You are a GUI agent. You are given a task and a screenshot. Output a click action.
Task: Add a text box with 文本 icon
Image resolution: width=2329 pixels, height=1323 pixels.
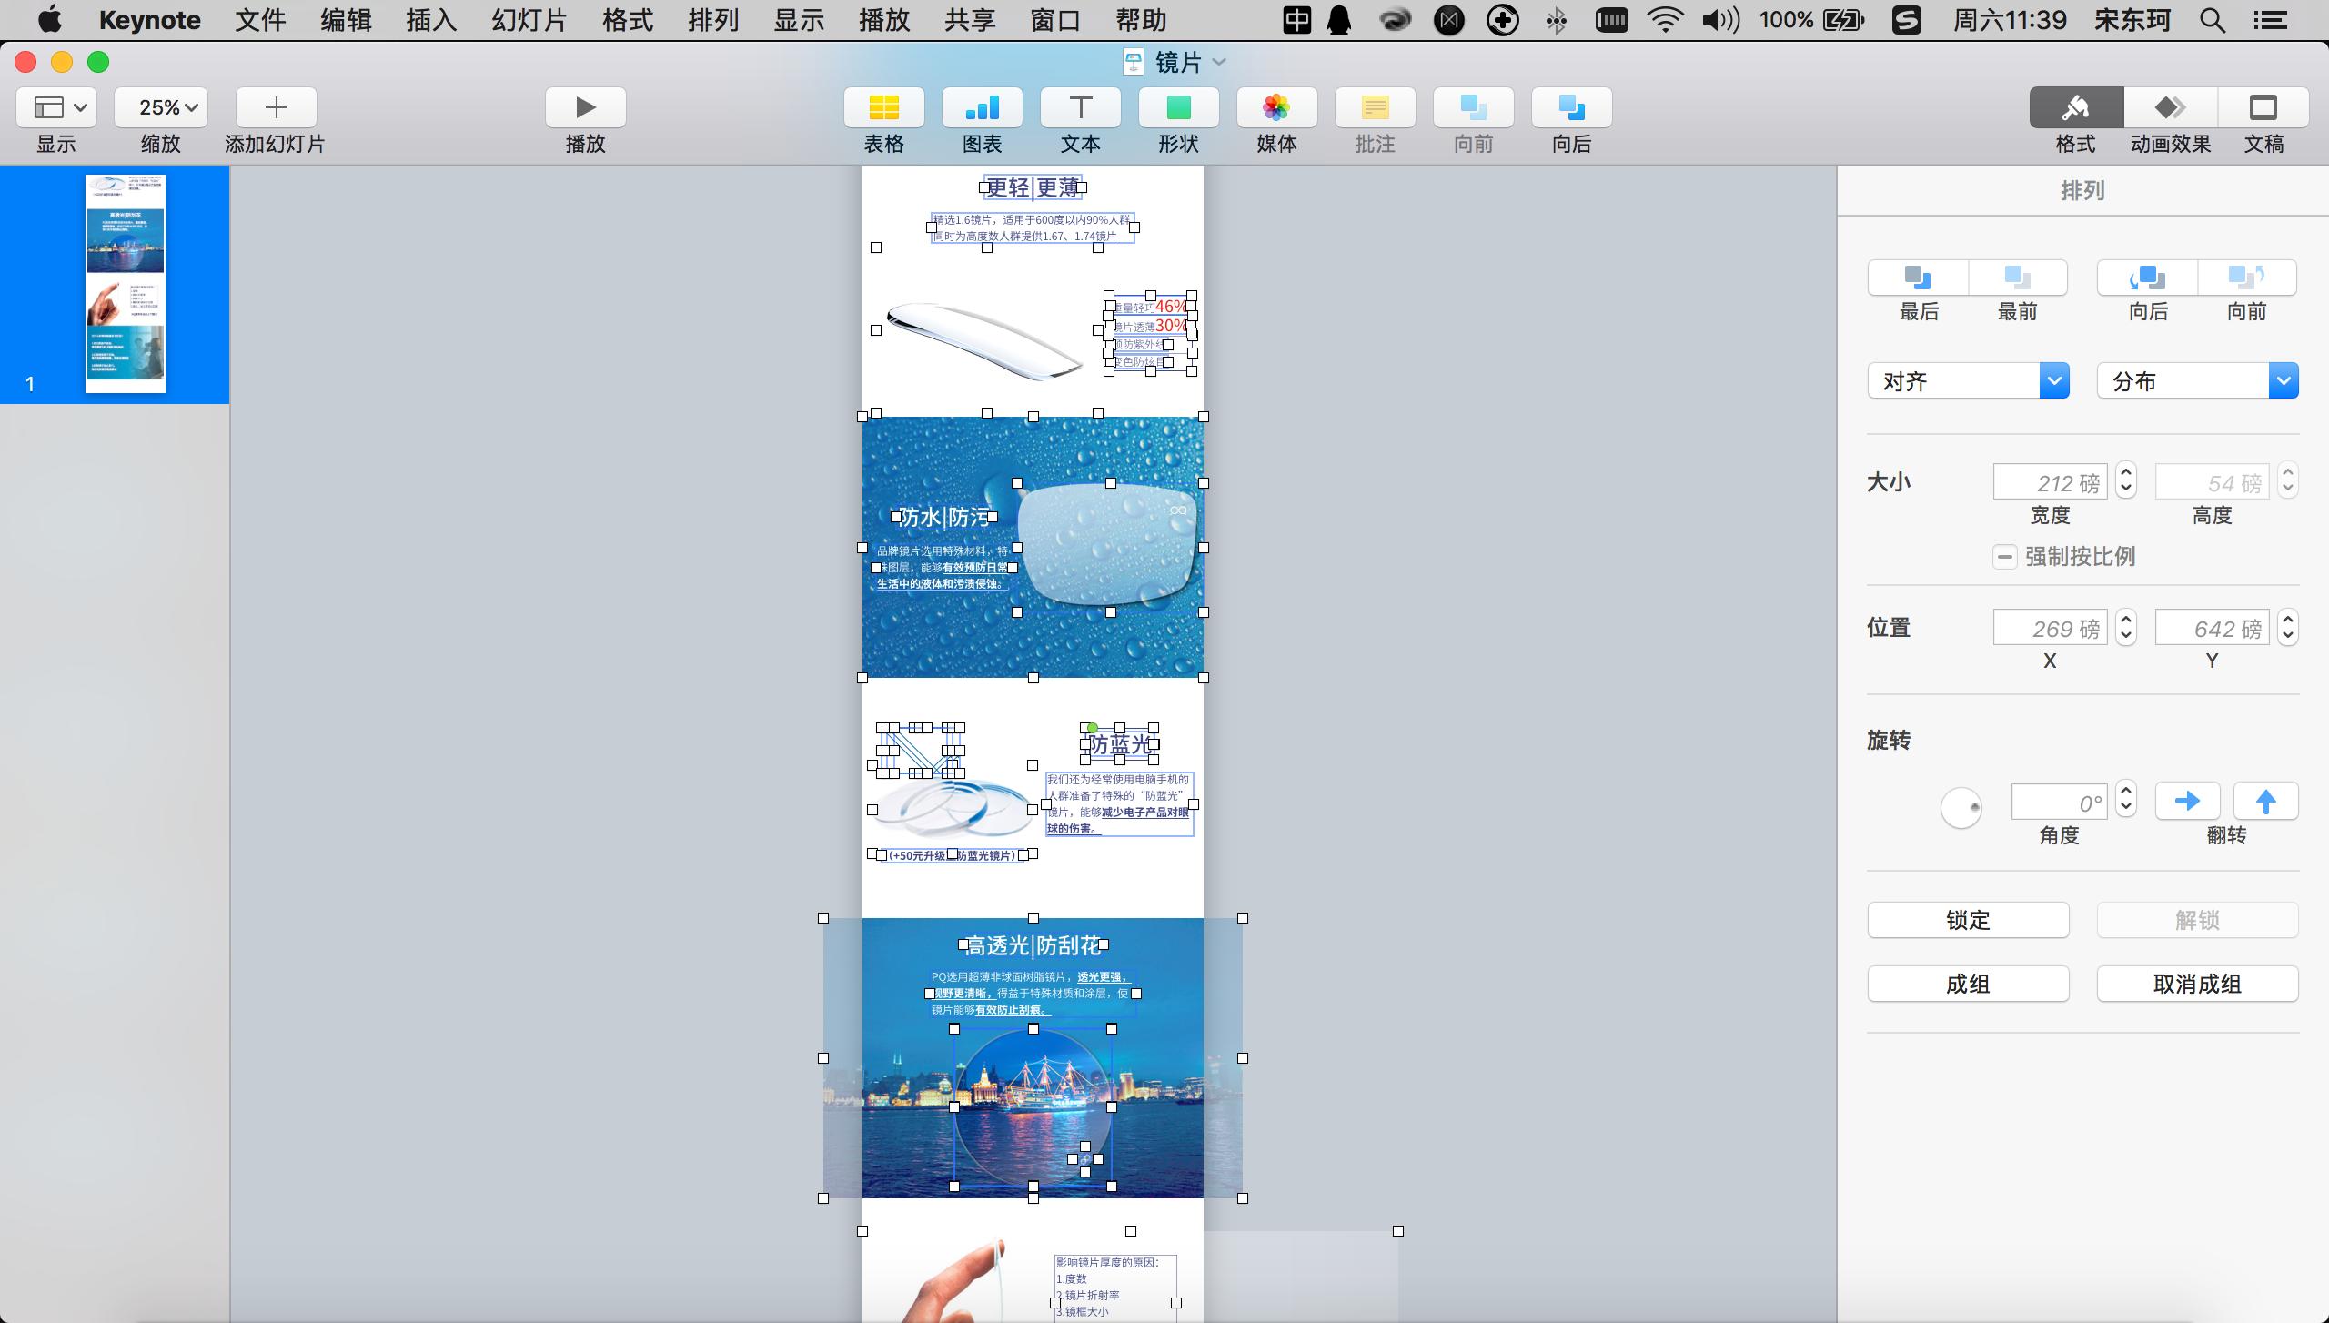[1080, 108]
